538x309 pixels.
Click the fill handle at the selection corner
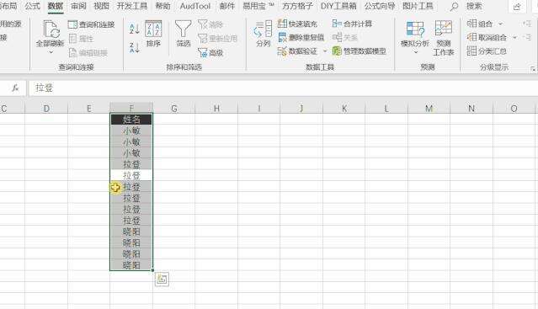click(152, 270)
